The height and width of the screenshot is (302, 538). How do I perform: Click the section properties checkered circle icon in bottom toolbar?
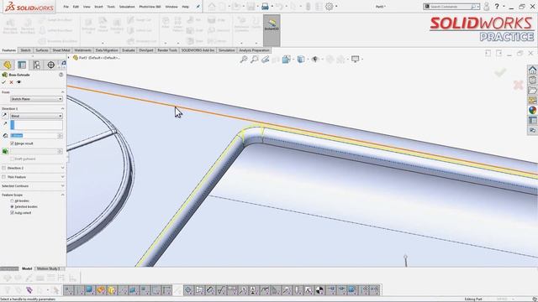[319, 290]
